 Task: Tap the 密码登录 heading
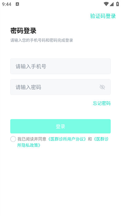(x=23, y=31)
